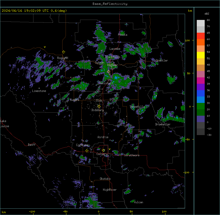
Task: Click the 80 value on the dBZ legend
Action: pyautogui.click(x=208, y=20)
